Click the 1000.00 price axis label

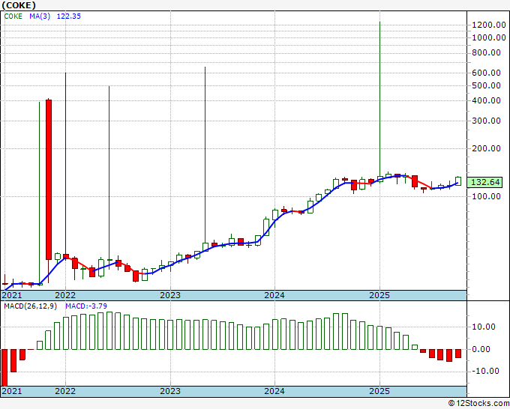(489, 37)
